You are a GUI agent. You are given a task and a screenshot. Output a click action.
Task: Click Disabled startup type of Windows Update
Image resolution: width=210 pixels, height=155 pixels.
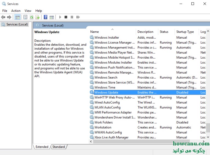[x=182, y=92]
